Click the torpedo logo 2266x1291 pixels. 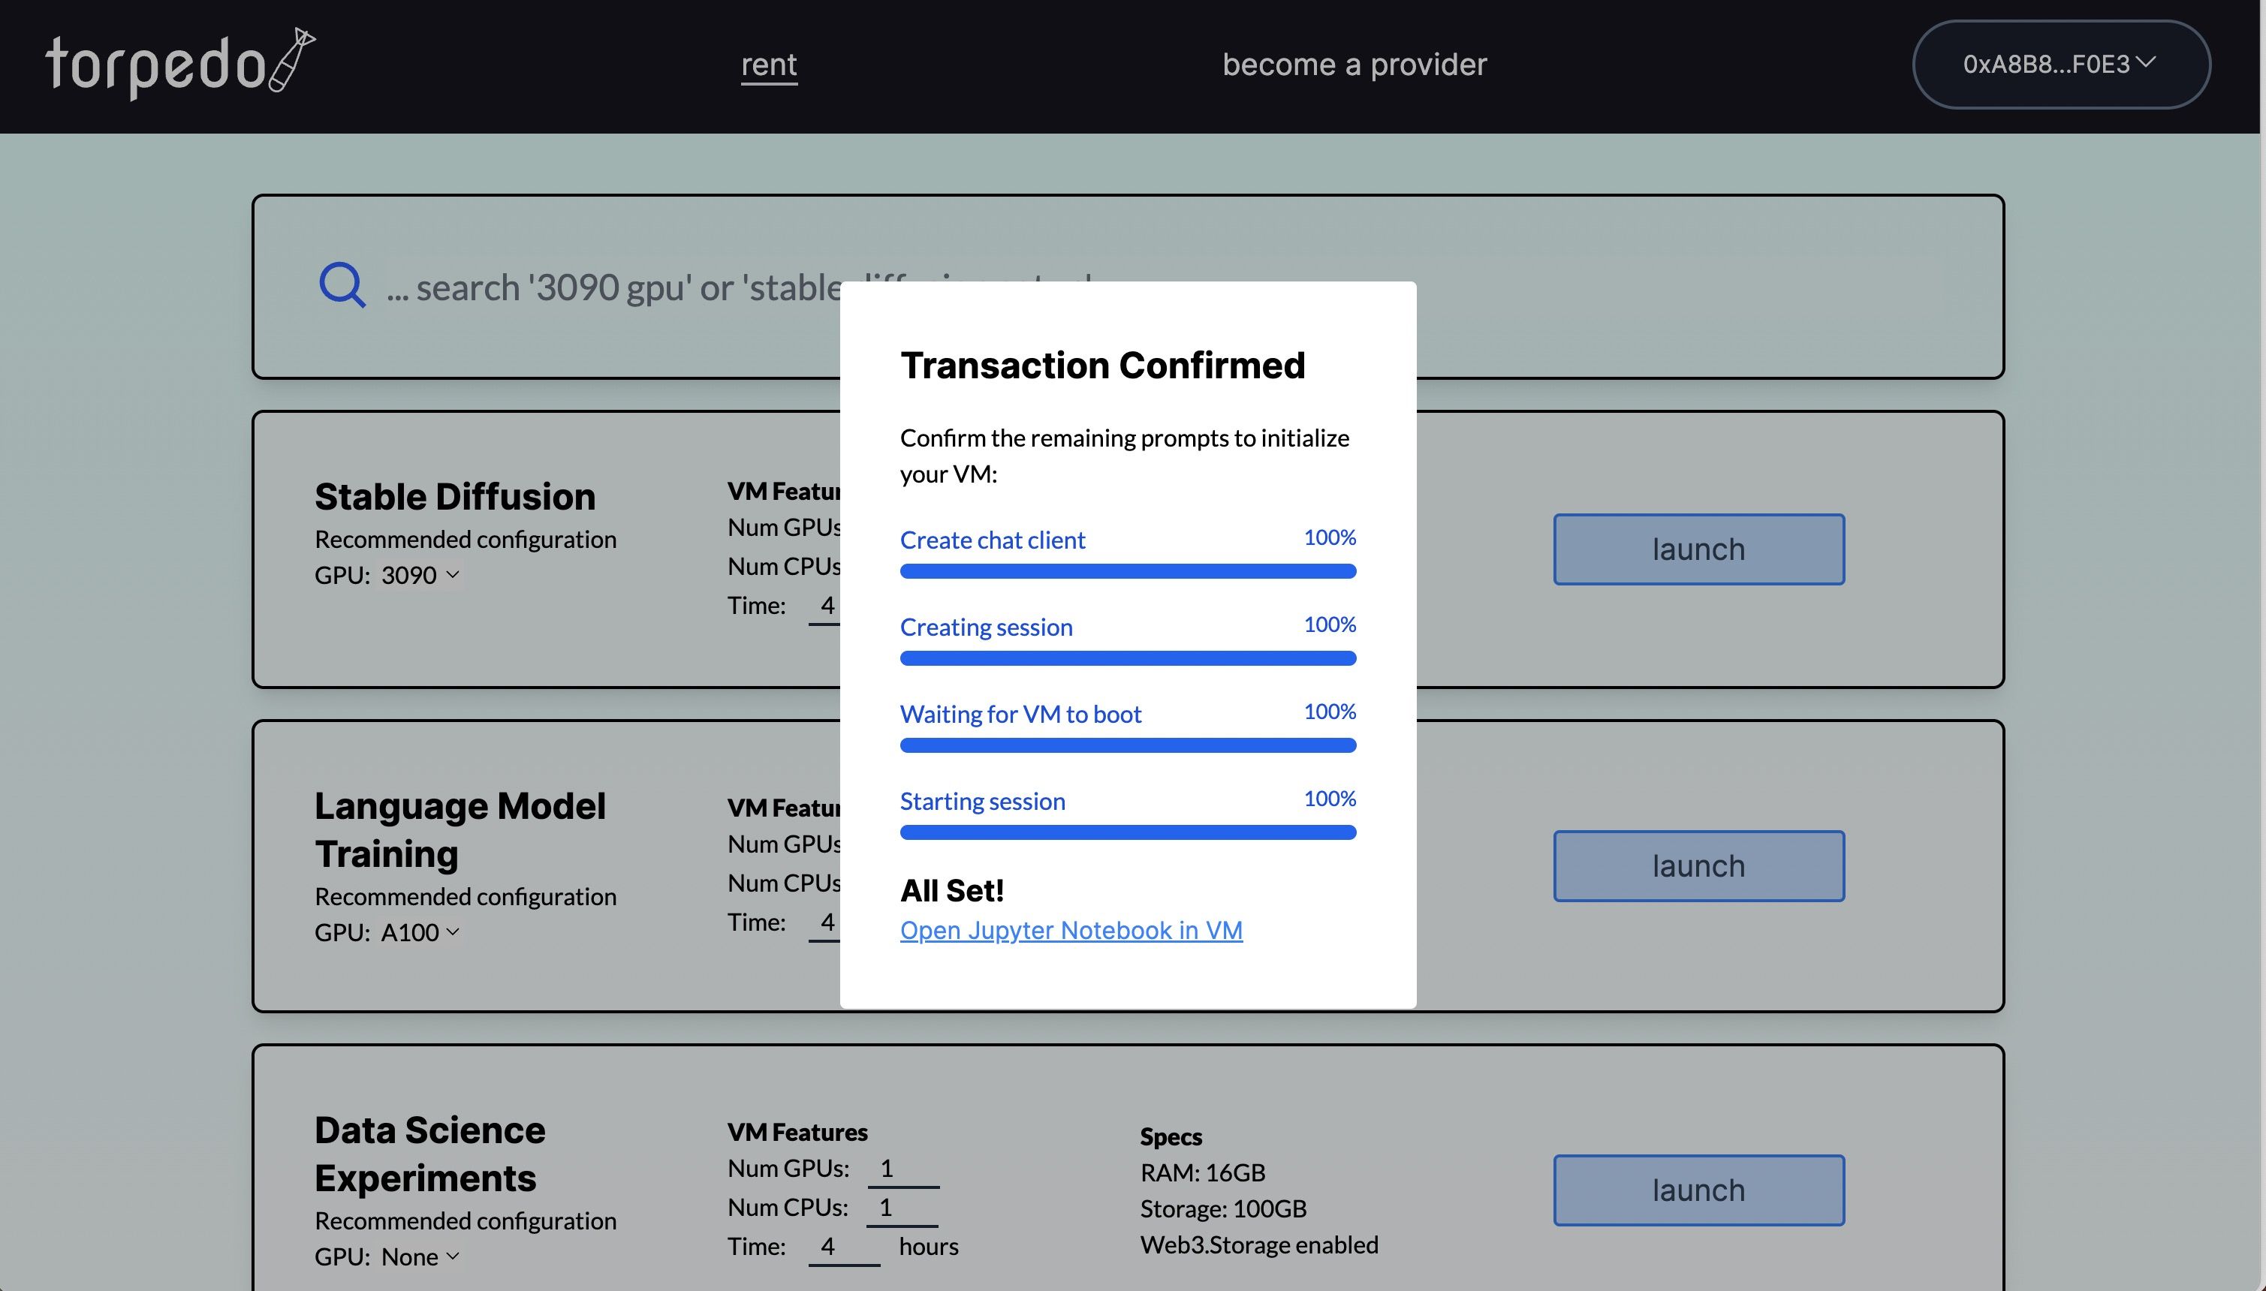[181, 64]
